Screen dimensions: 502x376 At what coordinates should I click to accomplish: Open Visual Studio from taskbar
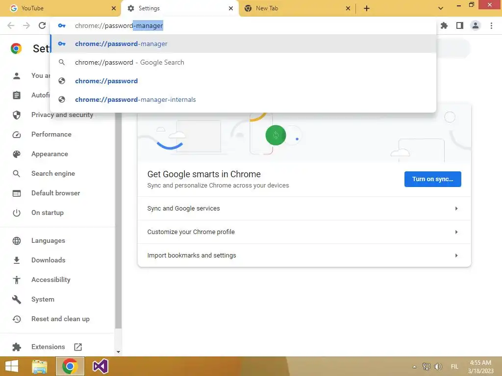pyautogui.click(x=100, y=366)
